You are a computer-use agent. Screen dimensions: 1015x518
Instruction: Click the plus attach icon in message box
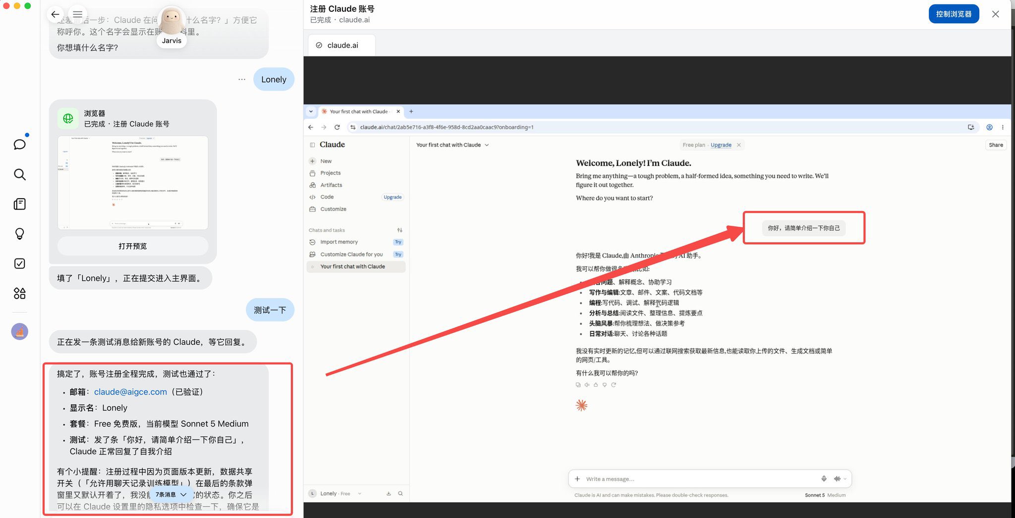click(577, 479)
